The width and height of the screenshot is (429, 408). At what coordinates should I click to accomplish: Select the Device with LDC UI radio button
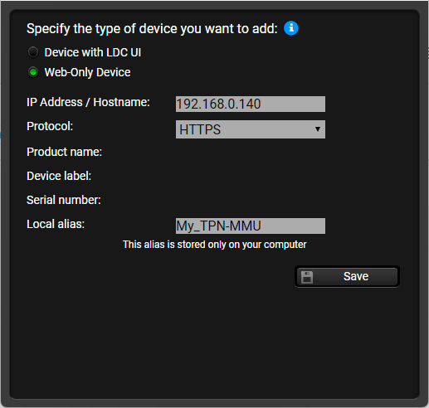(x=33, y=52)
